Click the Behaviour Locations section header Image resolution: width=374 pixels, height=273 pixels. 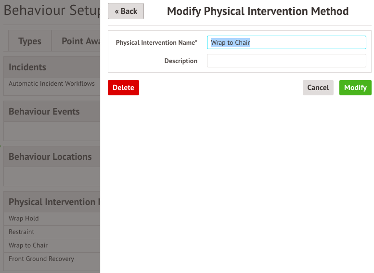50,157
